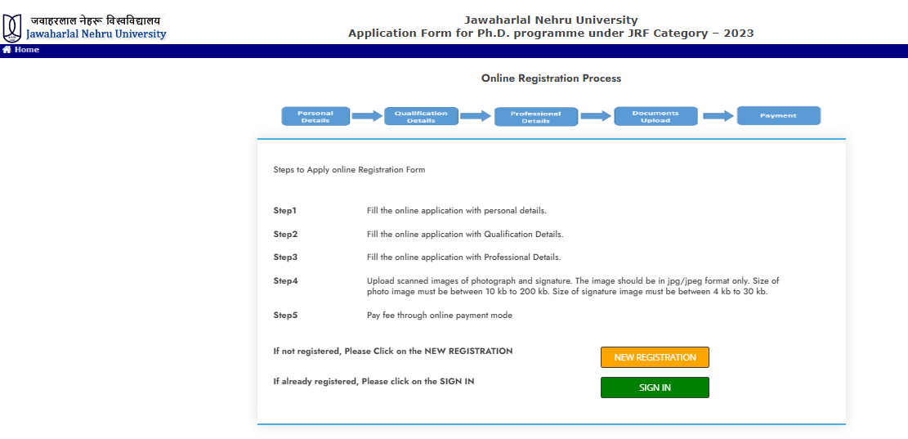Viewport: 908px width, 439px height.
Task: Click 'If not registered' instruction text
Action: (392, 351)
